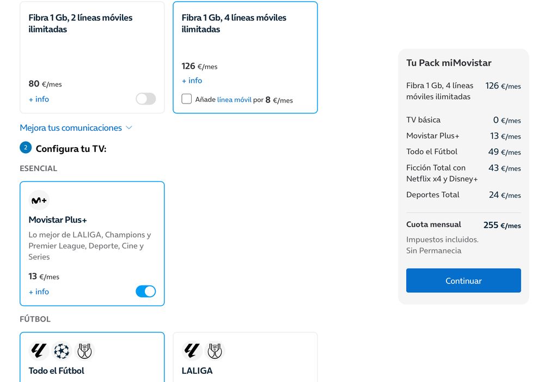The width and height of the screenshot is (544, 382).
Task: Click the step 2 number badge
Action: pos(25,148)
